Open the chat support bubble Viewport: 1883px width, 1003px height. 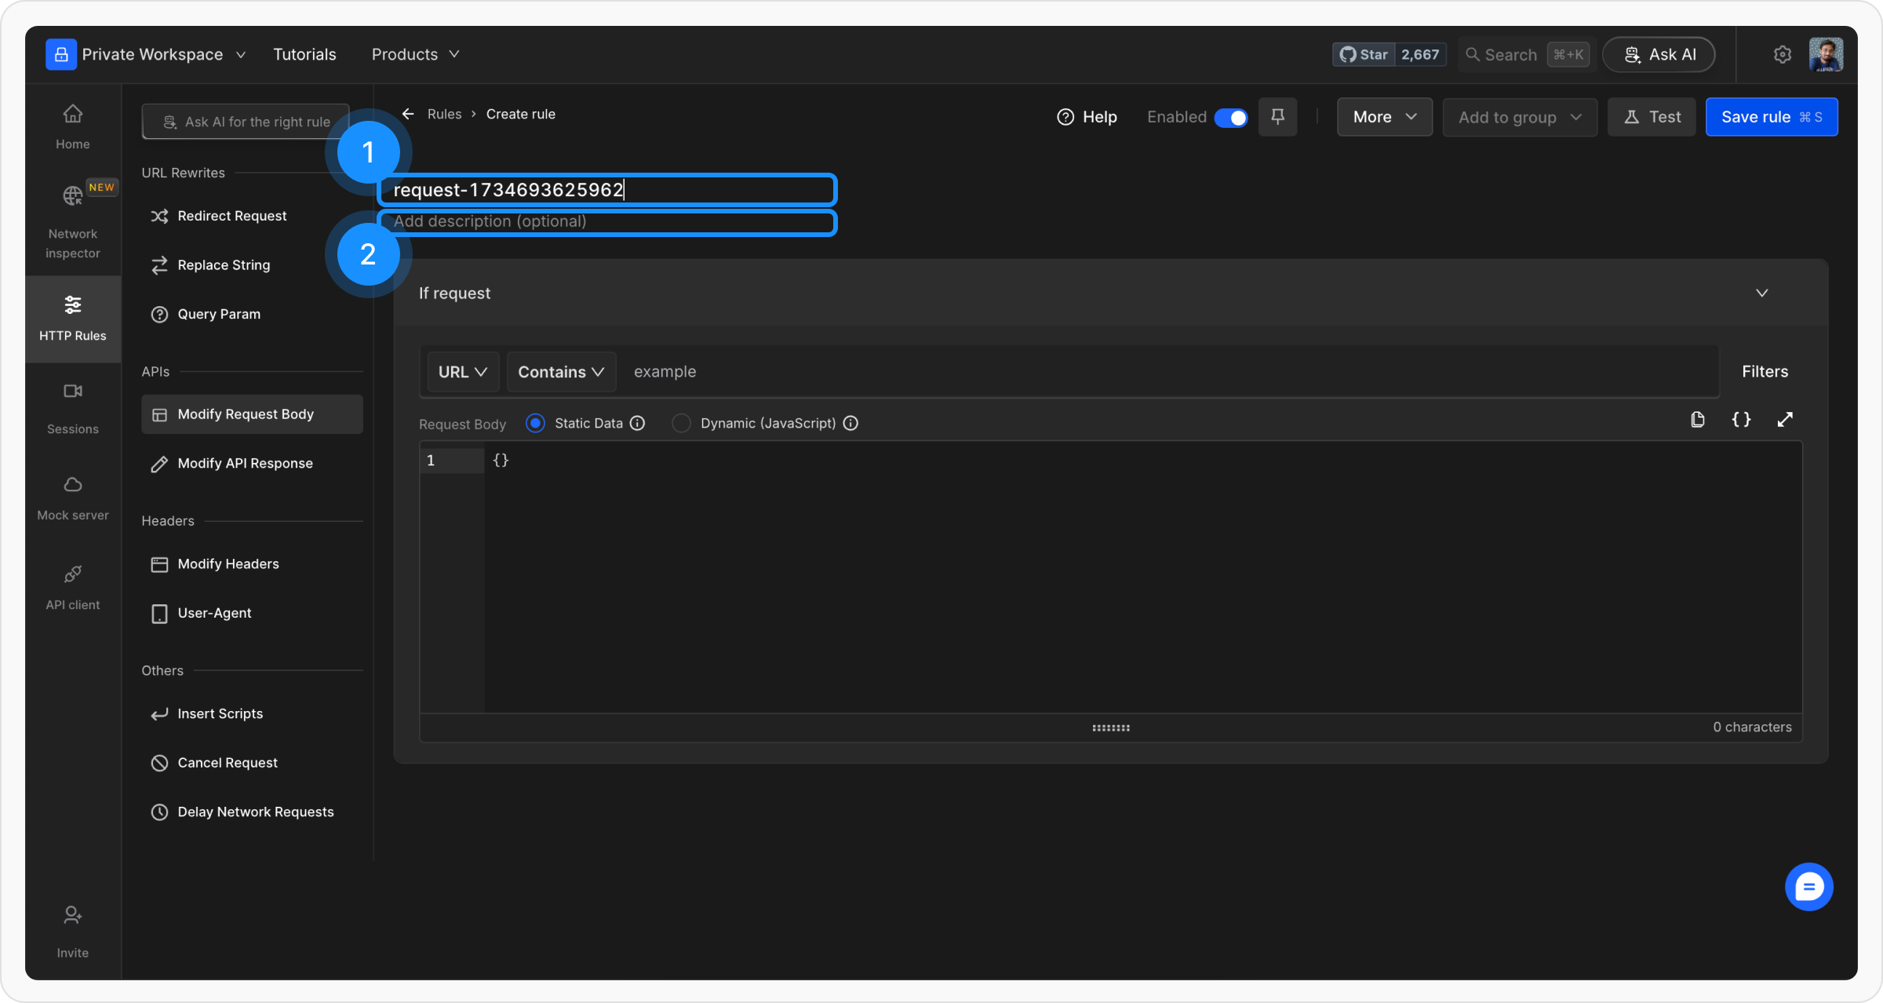[1808, 887]
